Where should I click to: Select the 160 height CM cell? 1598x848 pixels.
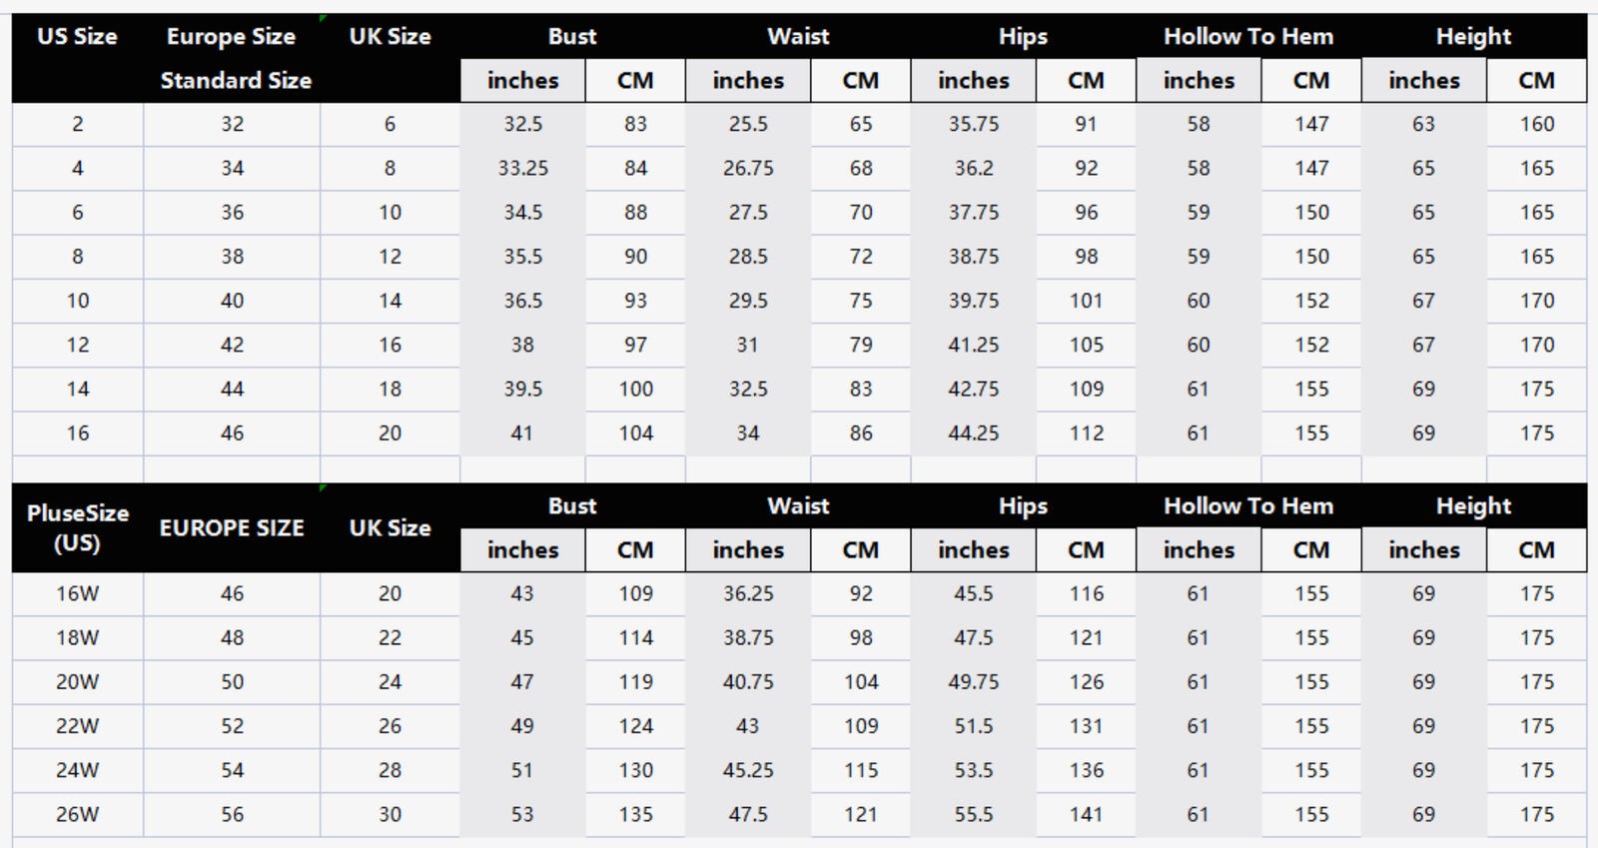click(x=1537, y=125)
